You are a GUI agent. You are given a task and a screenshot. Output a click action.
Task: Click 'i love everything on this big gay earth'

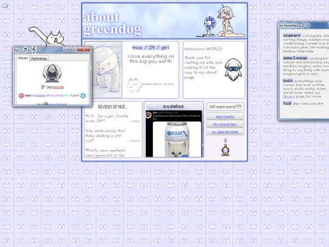pos(150,59)
